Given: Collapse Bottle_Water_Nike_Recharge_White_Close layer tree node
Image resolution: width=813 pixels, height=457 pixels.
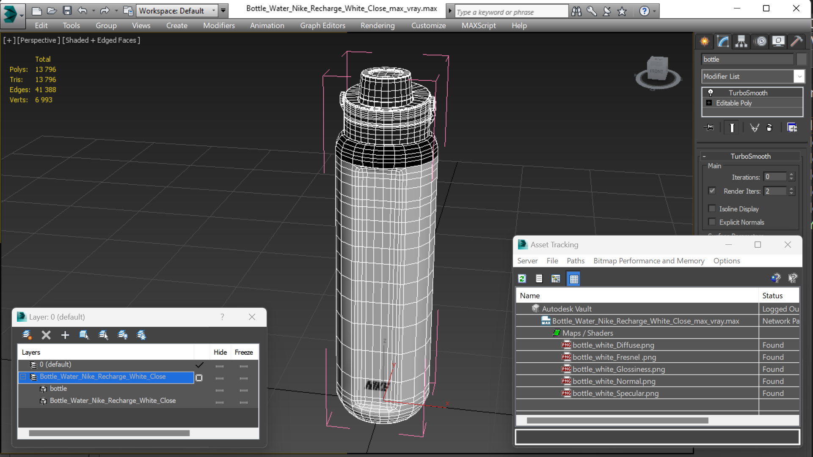Looking at the screenshot, I should click(x=23, y=377).
